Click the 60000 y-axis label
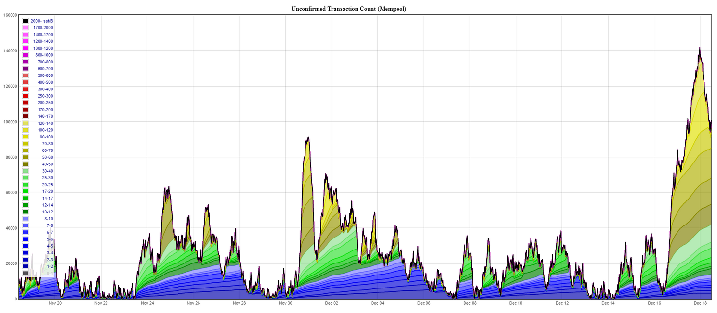717x313 pixels. (x=11, y=192)
